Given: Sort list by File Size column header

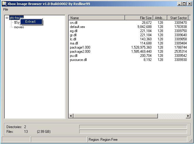Looking at the screenshot, I should 139,18.
